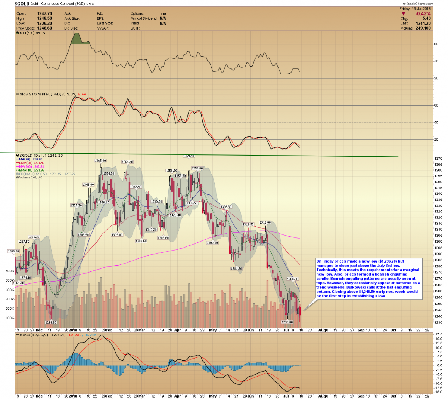Click the 1369.40 peak price label
Image resolution: width=448 pixels, height=399 pixels.
click(189, 156)
